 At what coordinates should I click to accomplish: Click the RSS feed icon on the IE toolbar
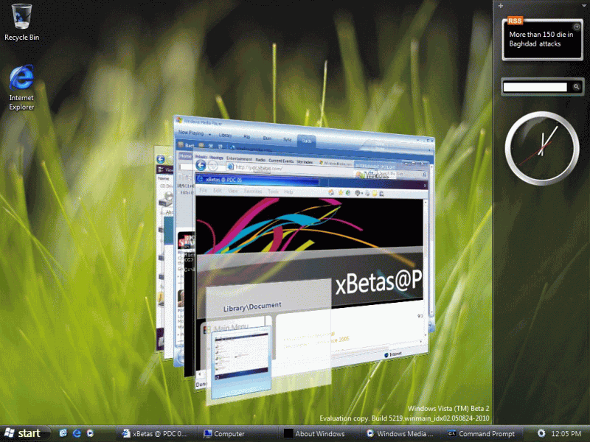[330, 193]
